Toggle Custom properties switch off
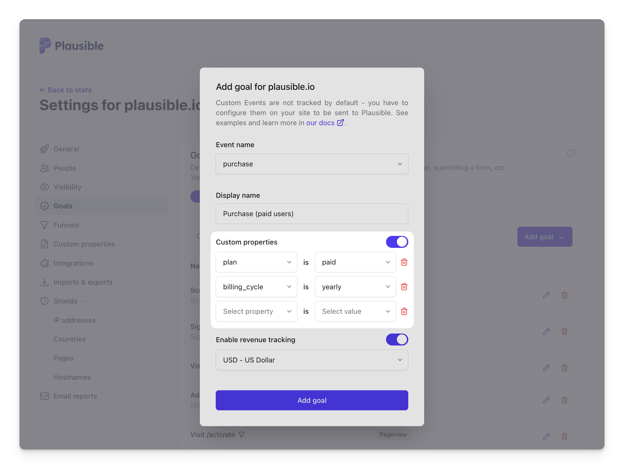The height and width of the screenshot is (469, 624). point(397,242)
